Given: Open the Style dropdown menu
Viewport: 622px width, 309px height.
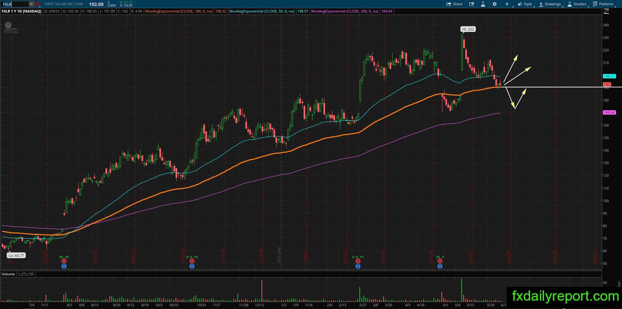Looking at the screenshot, I should (x=525, y=4).
